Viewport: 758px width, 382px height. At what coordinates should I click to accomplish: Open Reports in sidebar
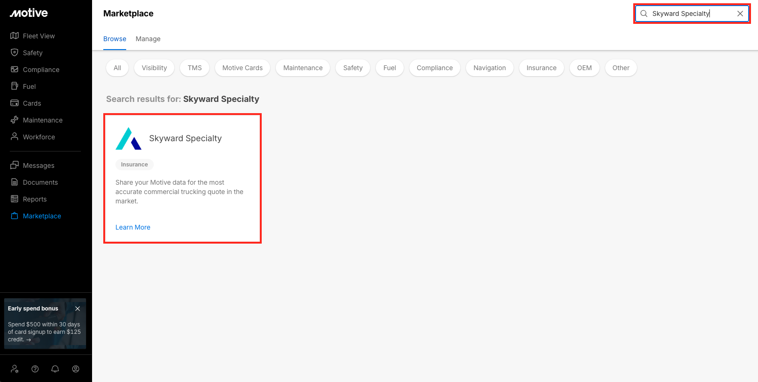tap(35, 199)
